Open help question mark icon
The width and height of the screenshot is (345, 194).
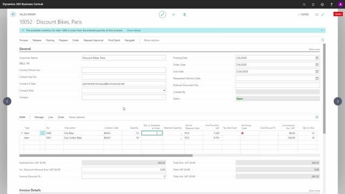coord(332,4)
